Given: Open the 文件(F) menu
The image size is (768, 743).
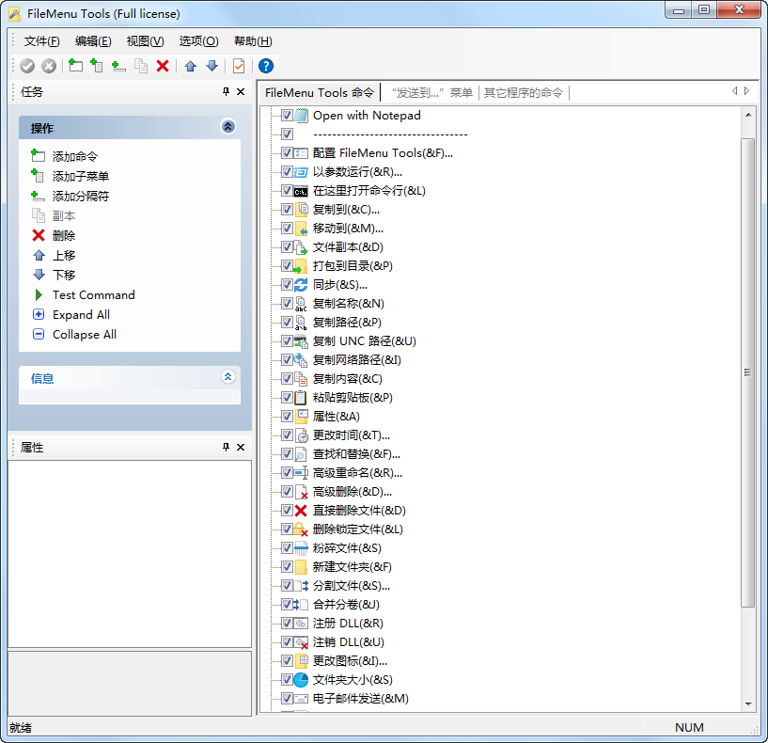Looking at the screenshot, I should [x=41, y=40].
